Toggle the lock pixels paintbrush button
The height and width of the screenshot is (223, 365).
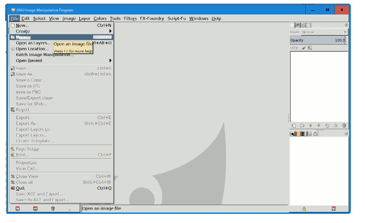(304, 48)
